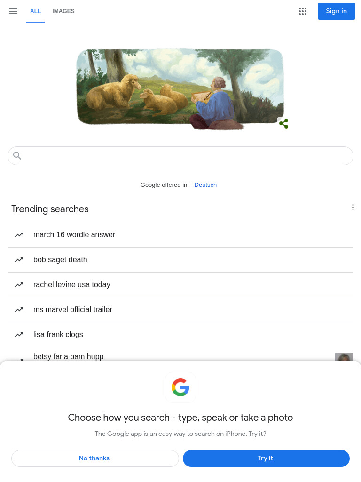Screen dimensions: 361x482
Task: Select rachel levine usa today trending search
Action: 180,285
